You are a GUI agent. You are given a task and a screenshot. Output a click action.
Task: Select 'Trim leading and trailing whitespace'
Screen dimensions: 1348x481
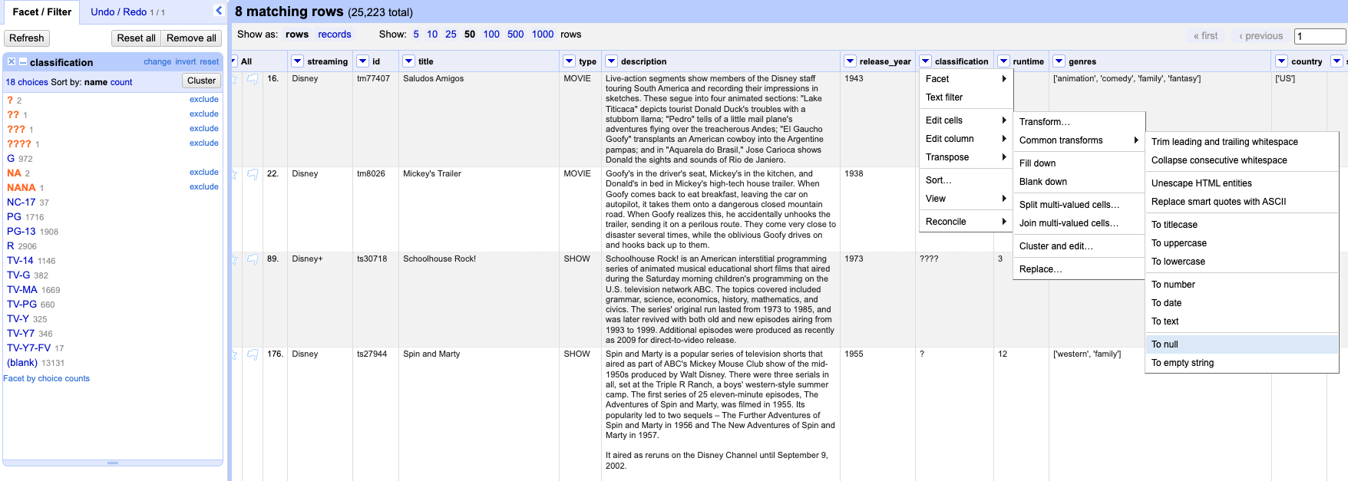click(1242, 142)
